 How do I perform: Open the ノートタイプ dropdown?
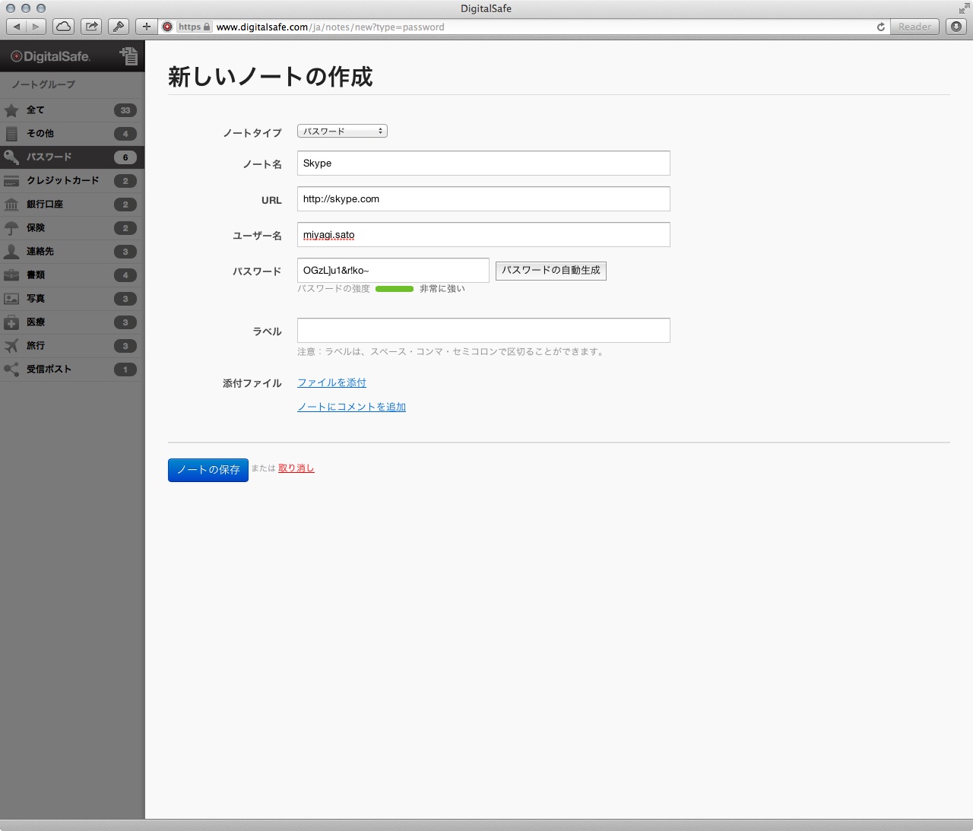tap(342, 131)
